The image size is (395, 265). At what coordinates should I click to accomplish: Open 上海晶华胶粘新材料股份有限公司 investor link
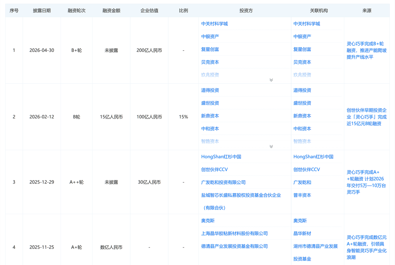(234, 233)
